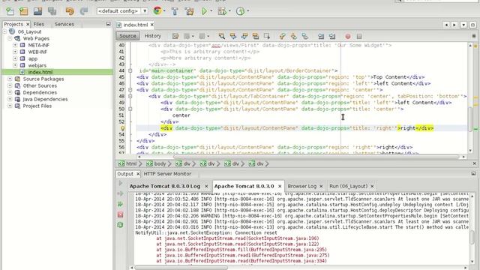
Task: Start macro recording with red button
Action: (x=348, y=36)
